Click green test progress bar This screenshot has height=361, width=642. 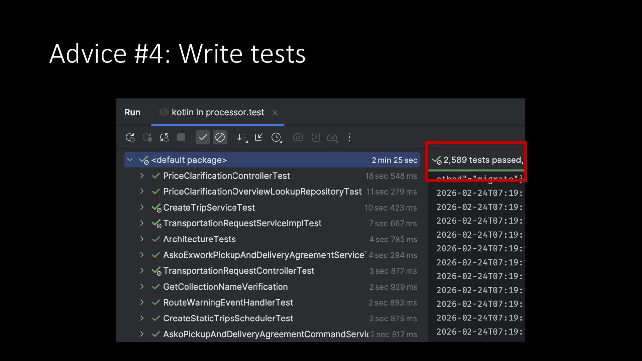tap(475, 170)
